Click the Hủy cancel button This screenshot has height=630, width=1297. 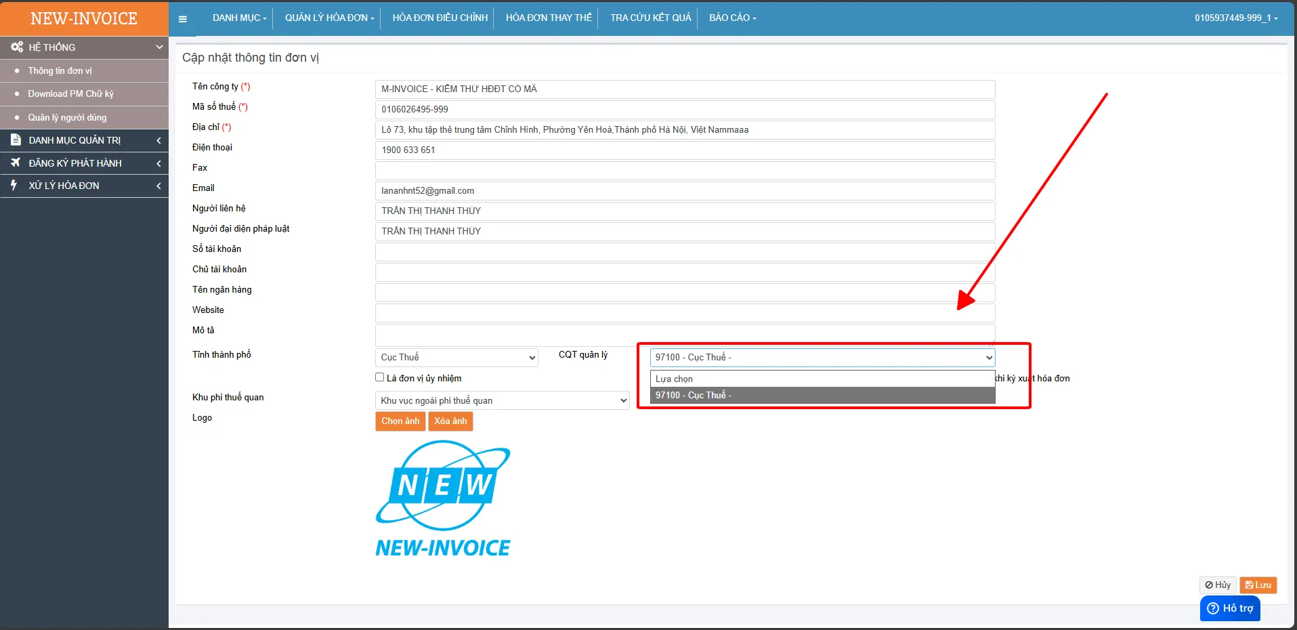[1218, 585]
